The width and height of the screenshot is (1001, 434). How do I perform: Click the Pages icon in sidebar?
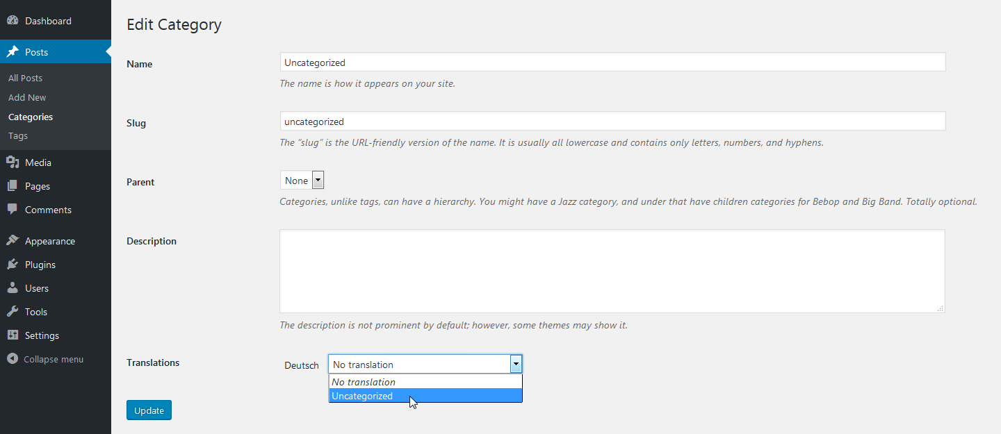[13, 186]
